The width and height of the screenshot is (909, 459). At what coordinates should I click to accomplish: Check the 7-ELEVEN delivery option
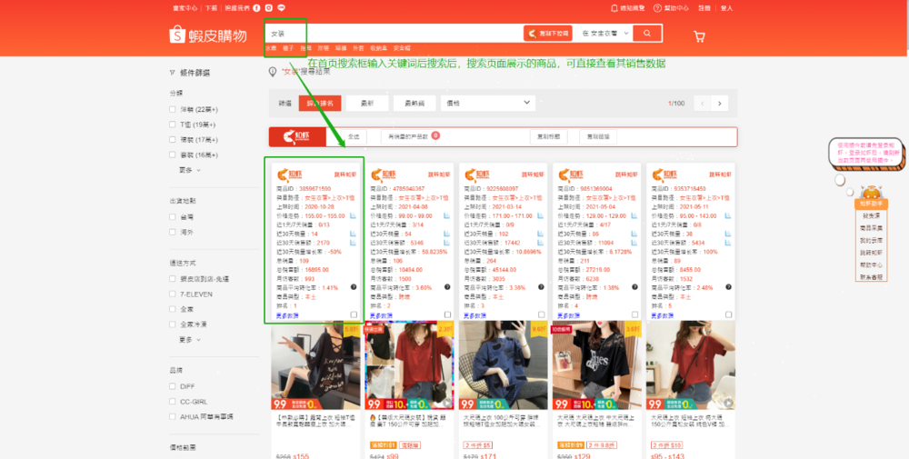click(173, 294)
